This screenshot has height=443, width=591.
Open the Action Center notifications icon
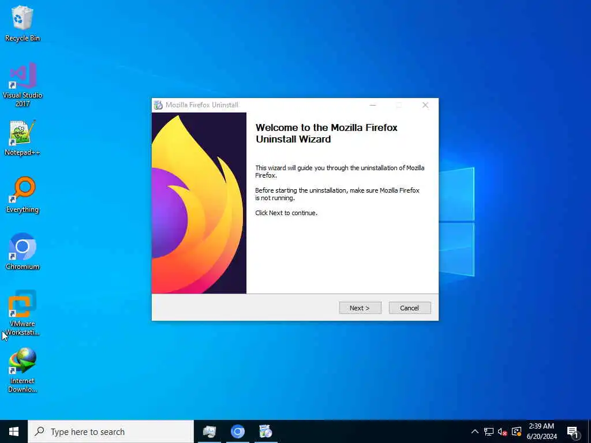pos(573,432)
